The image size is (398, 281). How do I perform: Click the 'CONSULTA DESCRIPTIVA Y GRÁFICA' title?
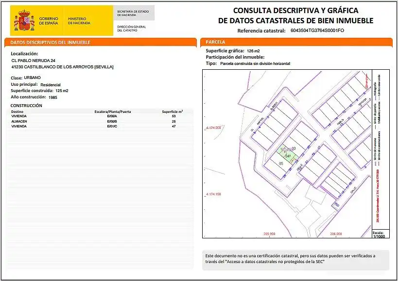point(296,11)
